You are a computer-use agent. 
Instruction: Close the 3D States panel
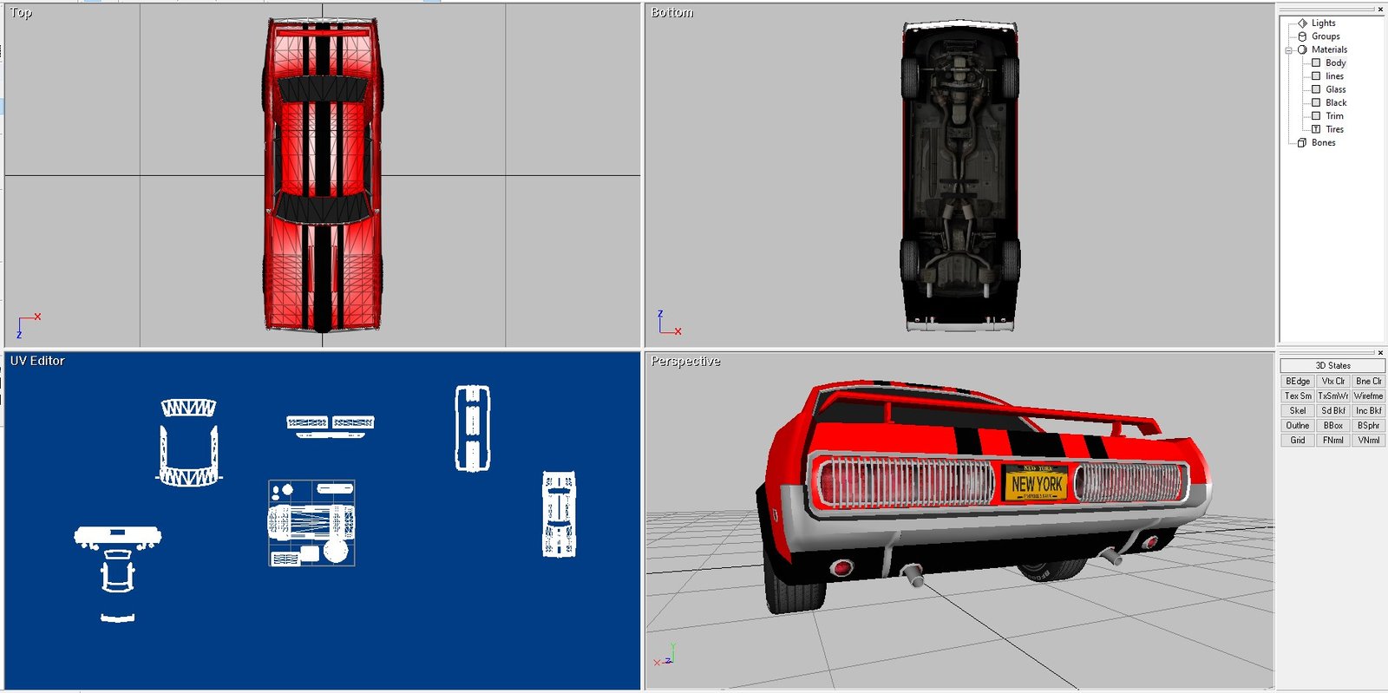(x=1380, y=352)
